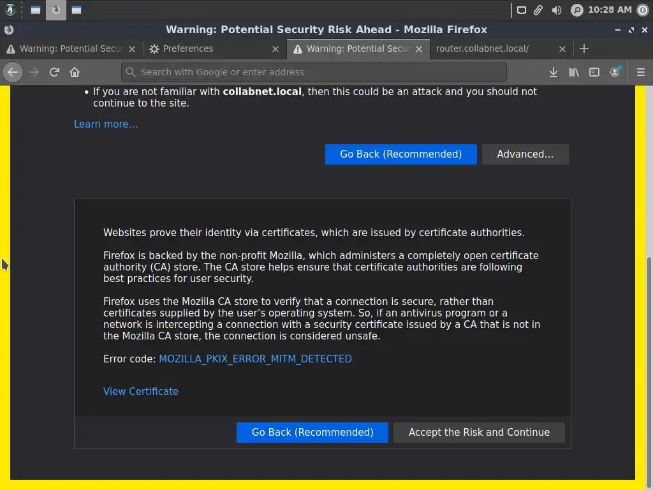The height and width of the screenshot is (490, 653).
Task: Click upper Go Back (Recommended) button
Action: 400,154
